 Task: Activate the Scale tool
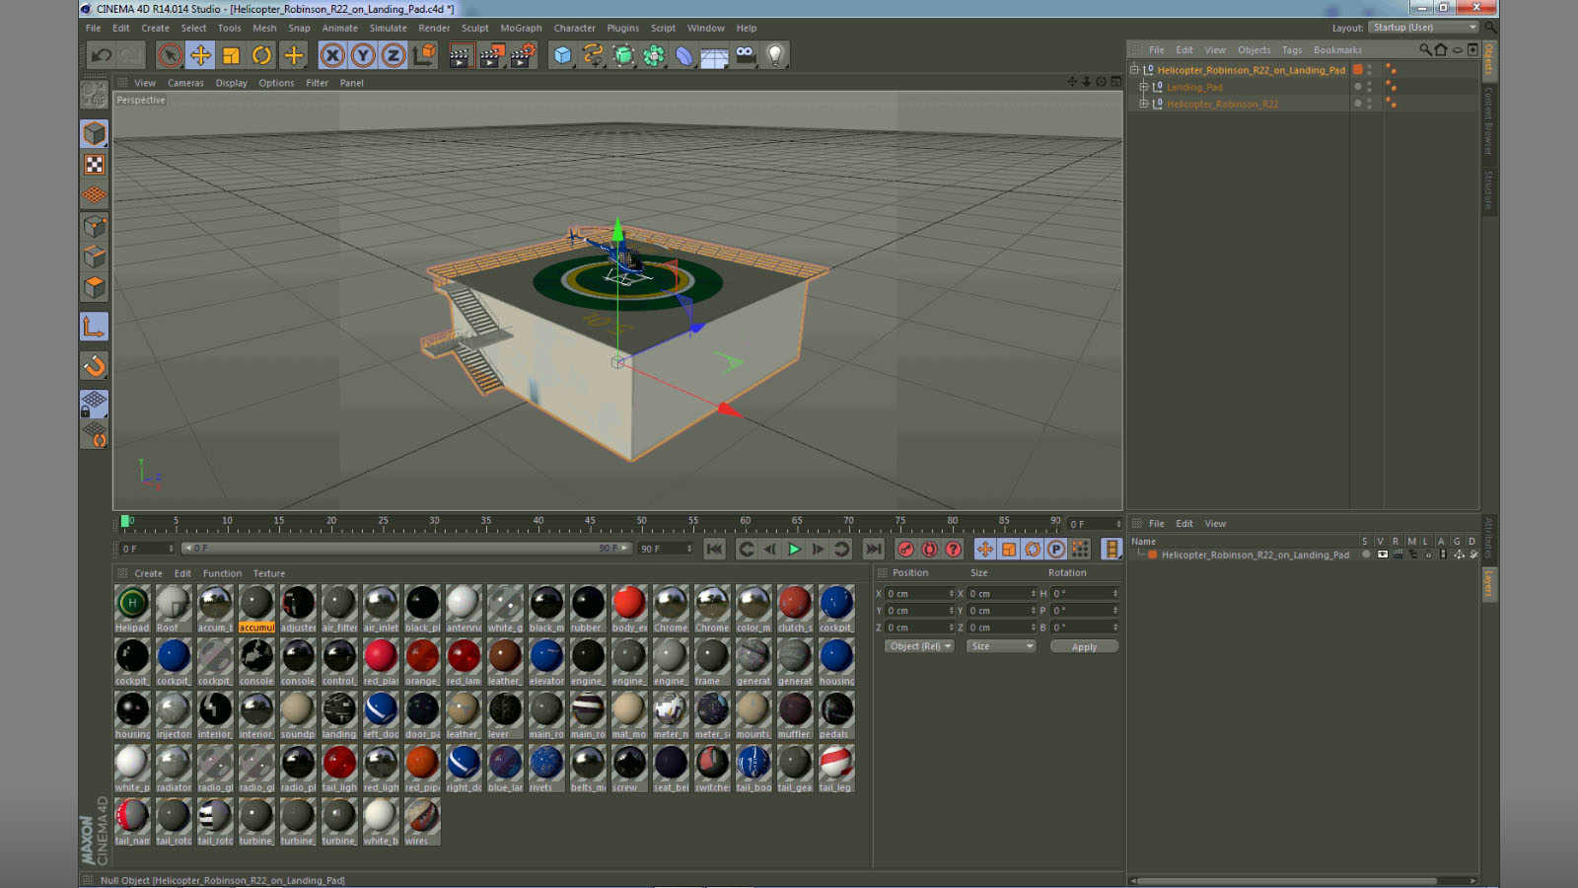coord(231,55)
